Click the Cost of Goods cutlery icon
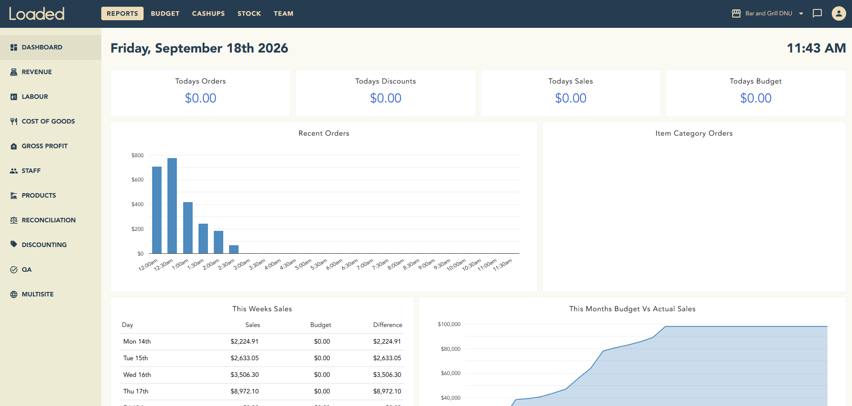The height and width of the screenshot is (406, 852). (x=14, y=121)
